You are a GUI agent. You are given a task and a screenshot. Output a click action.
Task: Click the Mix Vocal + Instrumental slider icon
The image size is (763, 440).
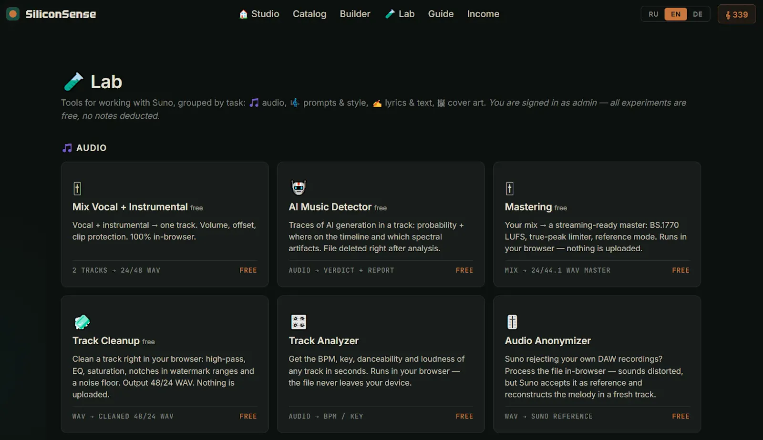click(77, 188)
